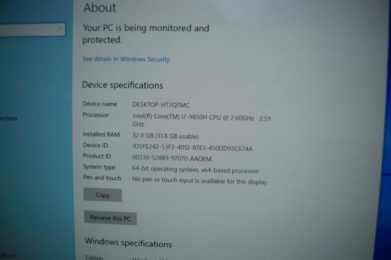Image resolution: width=391 pixels, height=260 pixels.
Task: Click the 32.0 GB installed RAM value
Action: [x=165, y=136]
